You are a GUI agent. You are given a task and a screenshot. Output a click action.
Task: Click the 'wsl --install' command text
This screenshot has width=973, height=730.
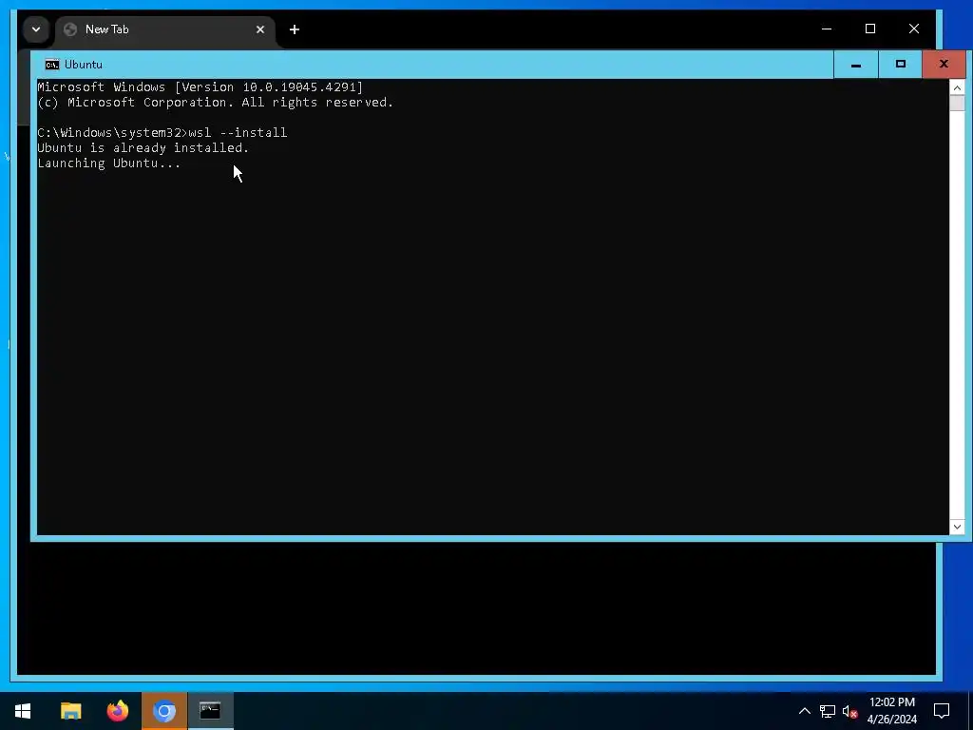(x=238, y=133)
